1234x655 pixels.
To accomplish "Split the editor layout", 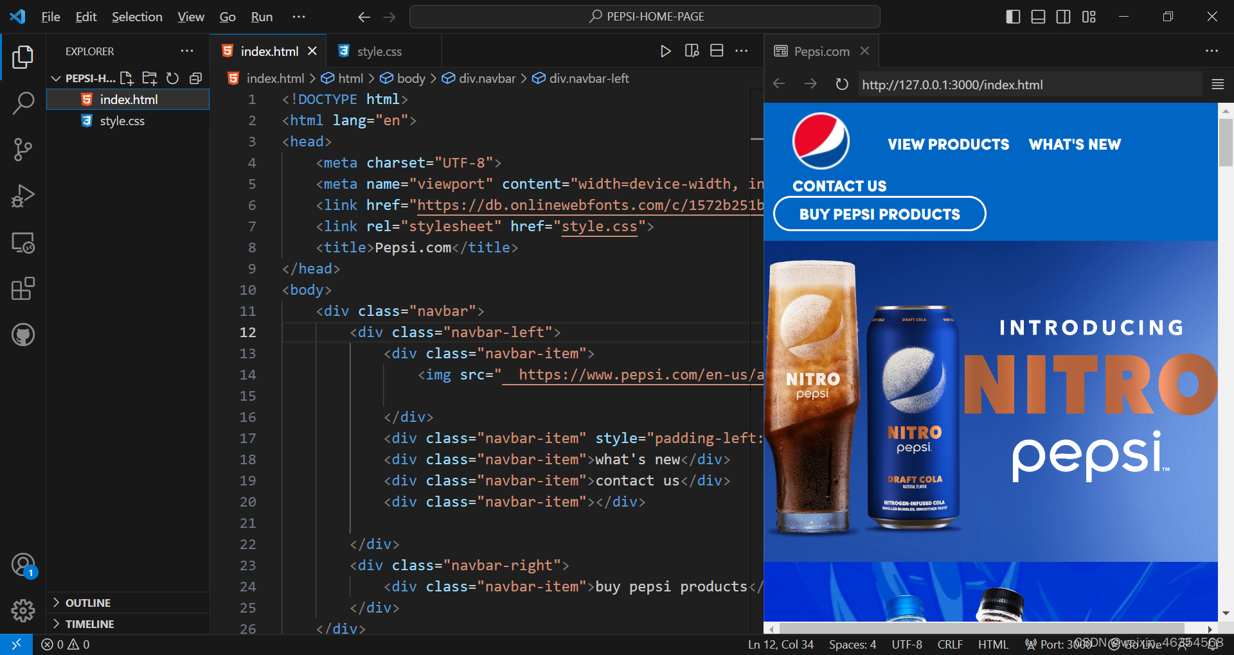I will [717, 51].
